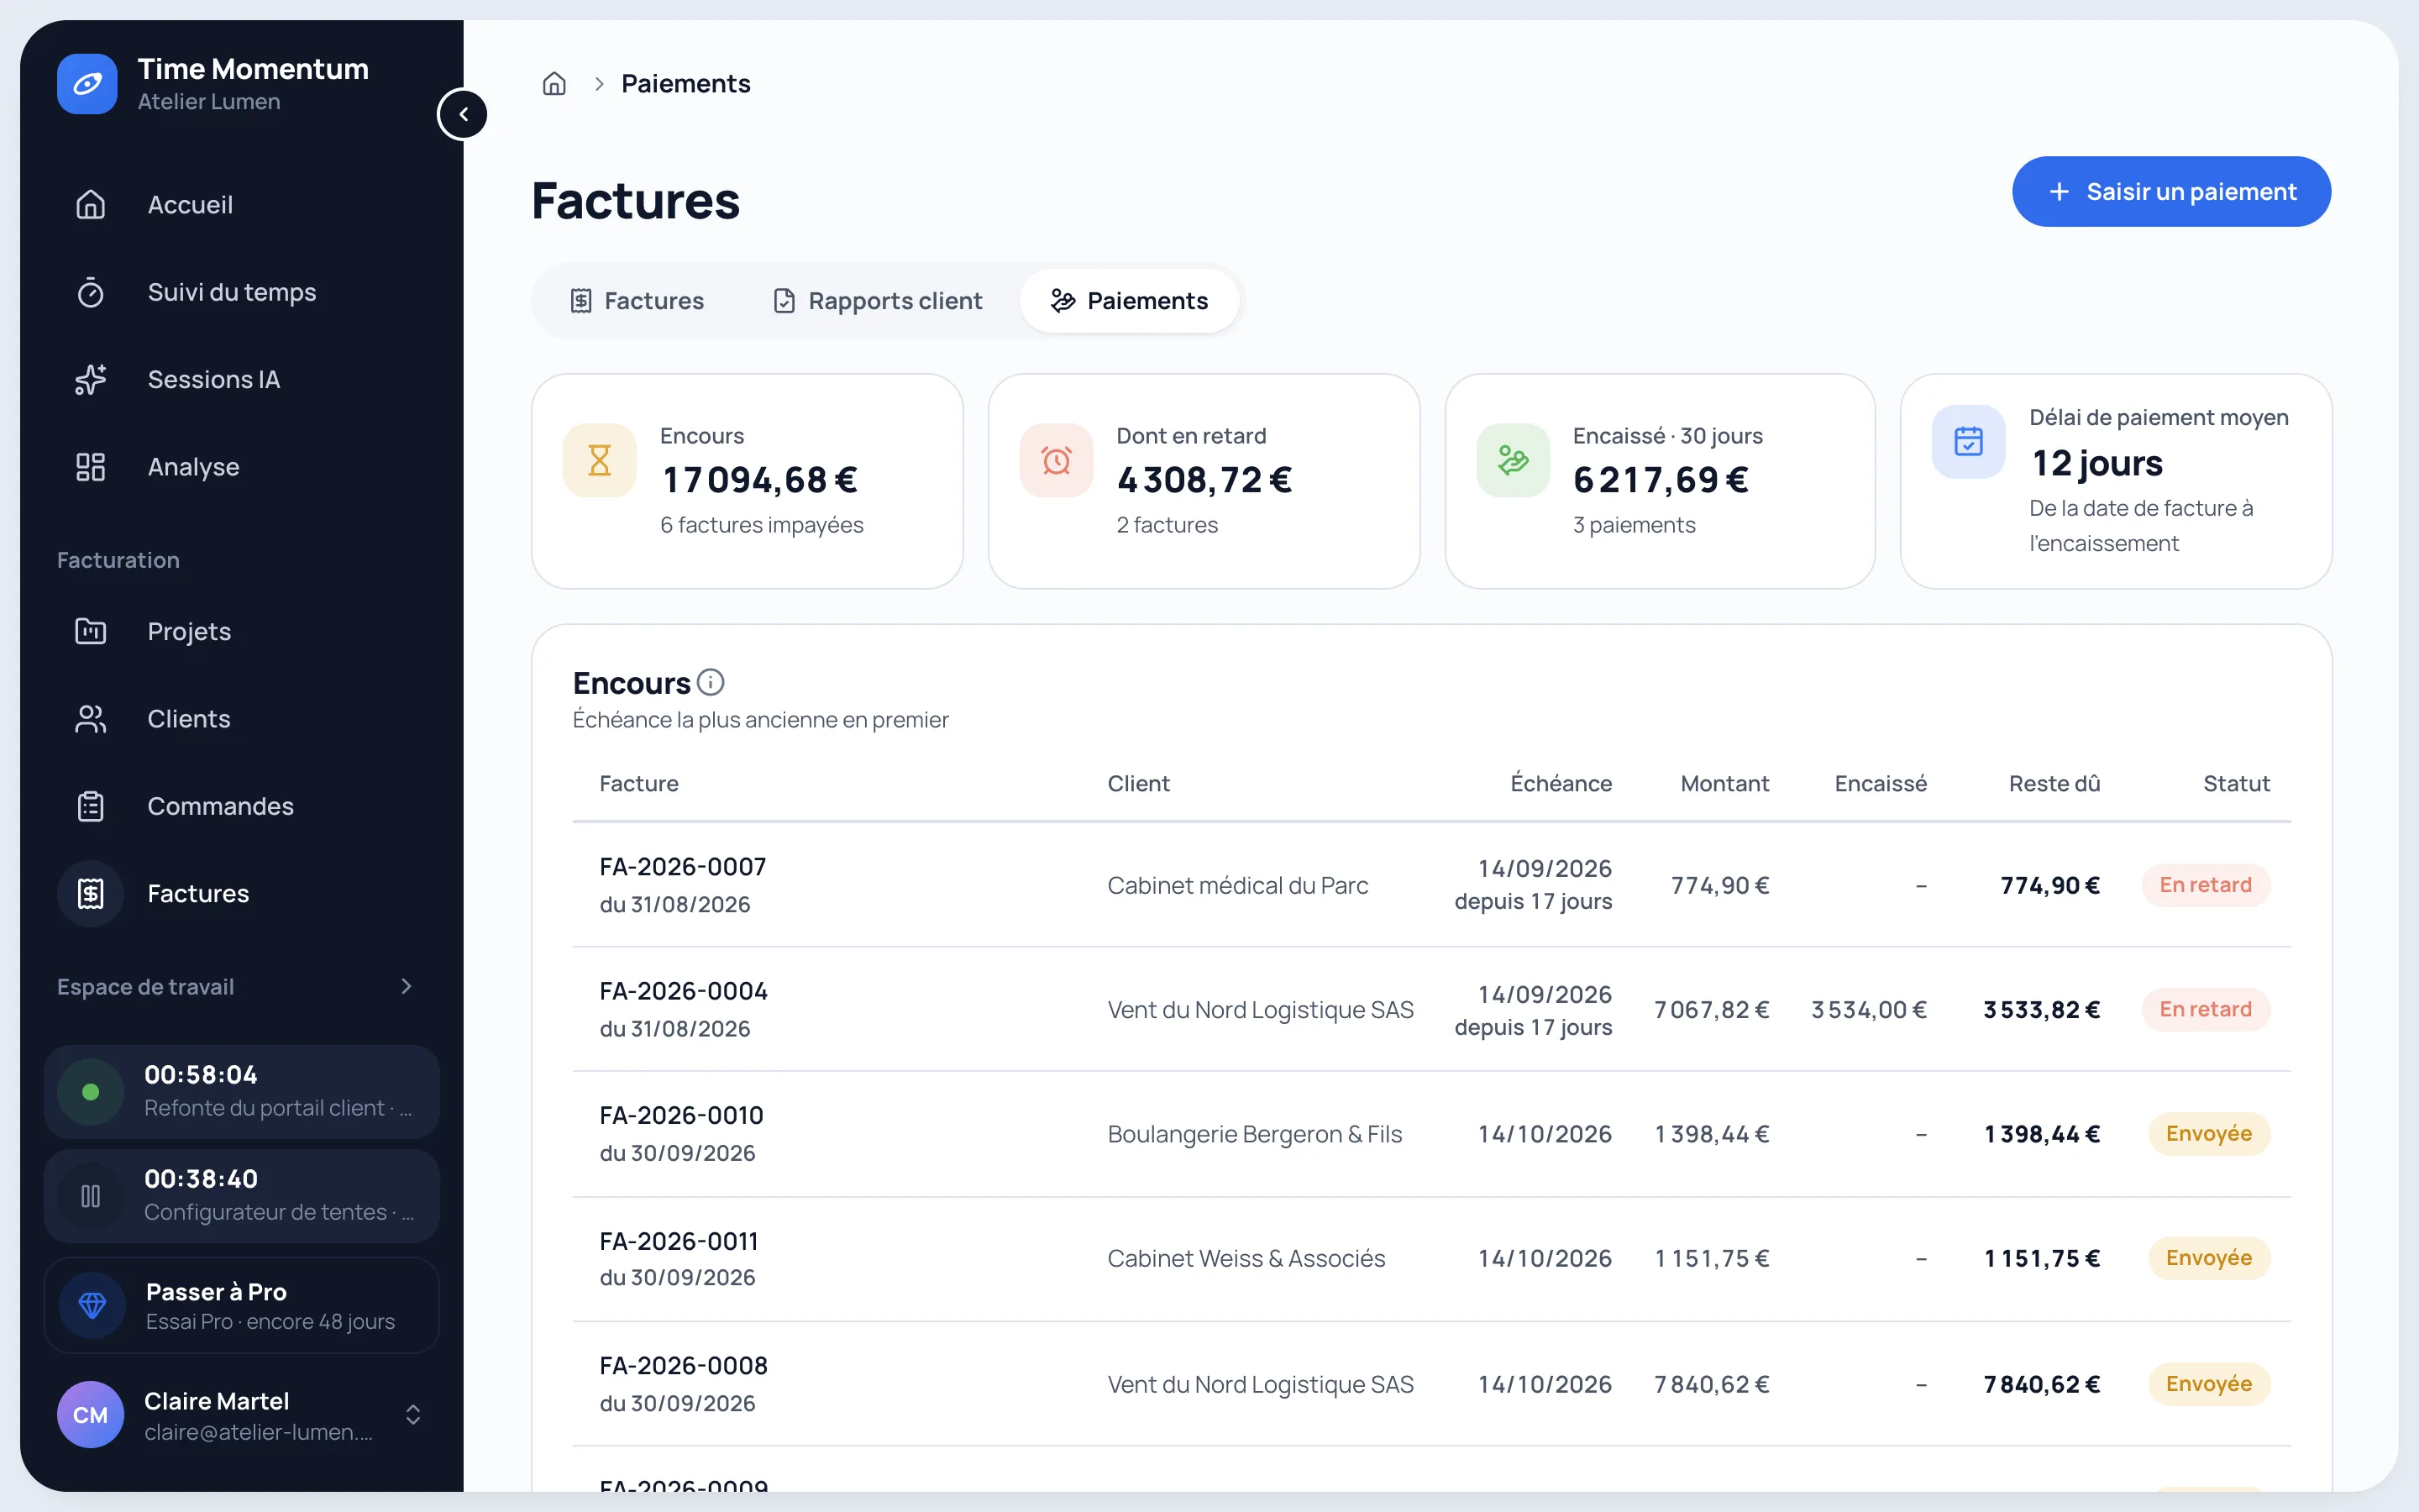Viewport: 2419px width, 1512px height.
Task: Click the 3 534,00 € encaissé amount
Action: pyautogui.click(x=1868, y=1010)
